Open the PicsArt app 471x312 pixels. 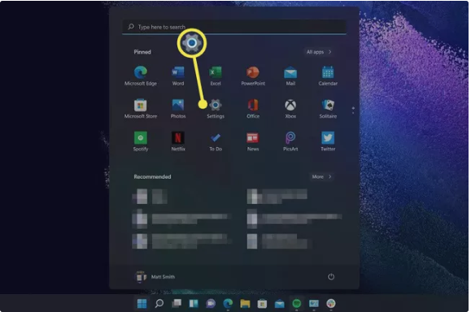pos(290,141)
